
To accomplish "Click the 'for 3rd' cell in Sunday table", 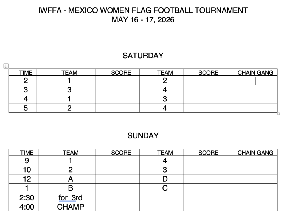I will [x=67, y=197].
